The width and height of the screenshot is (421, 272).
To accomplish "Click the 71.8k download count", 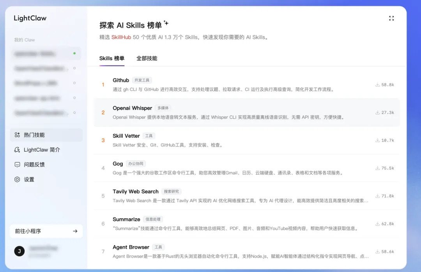I will [x=388, y=196].
